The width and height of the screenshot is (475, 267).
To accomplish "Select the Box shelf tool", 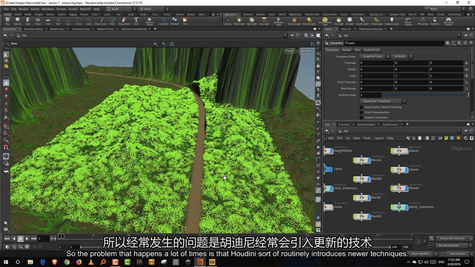I will [7, 21].
